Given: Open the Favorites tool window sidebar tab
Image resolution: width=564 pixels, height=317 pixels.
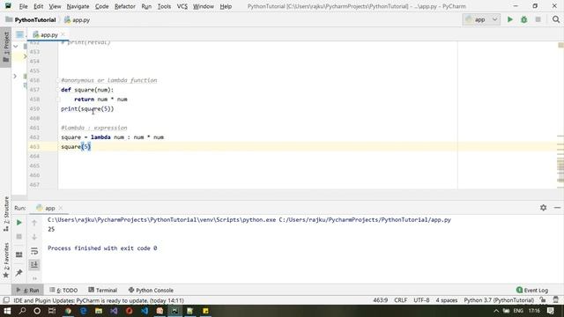Looking at the screenshot, I should [6, 260].
